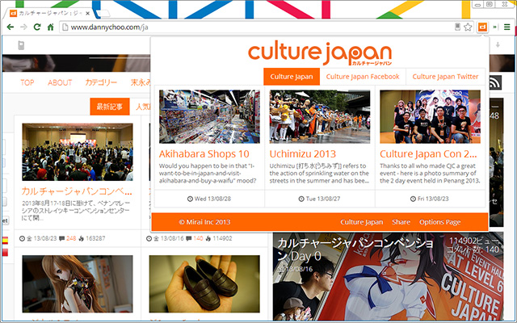The height and width of the screenshot is (323, 517).
Task: Open the browser home page icon
Action: [50, 27]
